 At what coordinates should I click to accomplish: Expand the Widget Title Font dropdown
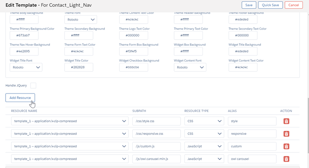[26, 67]
